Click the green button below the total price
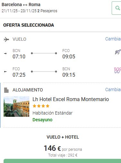121x163 pixels. (x=62, y=161)
